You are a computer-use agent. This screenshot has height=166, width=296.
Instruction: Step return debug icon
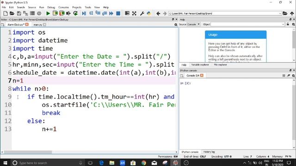tap(105, 13)
